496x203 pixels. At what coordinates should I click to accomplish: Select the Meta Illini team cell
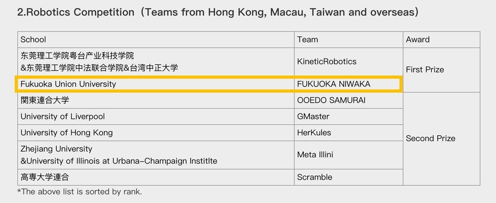coord(315,155)
